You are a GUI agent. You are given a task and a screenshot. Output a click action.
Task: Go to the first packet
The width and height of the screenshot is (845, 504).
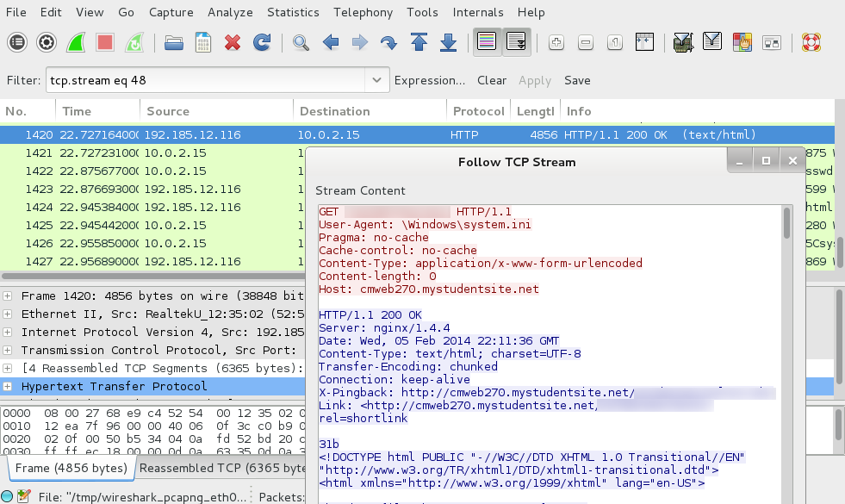[419, 42]
